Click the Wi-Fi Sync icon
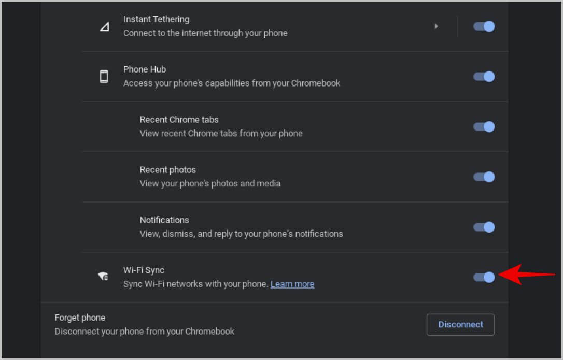Viewport: 563px width, 360px height. coord(103,276)
